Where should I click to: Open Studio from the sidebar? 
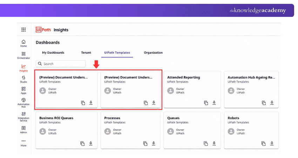(x=23, y=79)
